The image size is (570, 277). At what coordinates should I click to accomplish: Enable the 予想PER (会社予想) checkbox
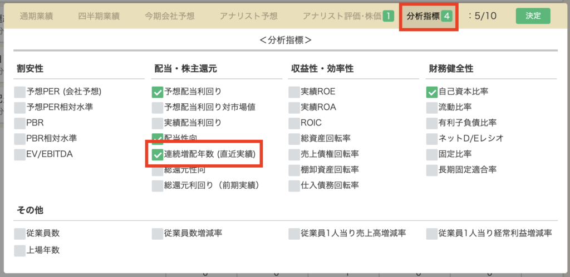20,92
